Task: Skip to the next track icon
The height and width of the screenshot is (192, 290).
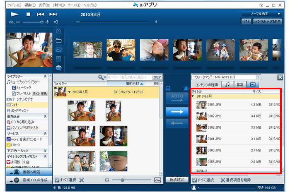Action: (53, 14)
